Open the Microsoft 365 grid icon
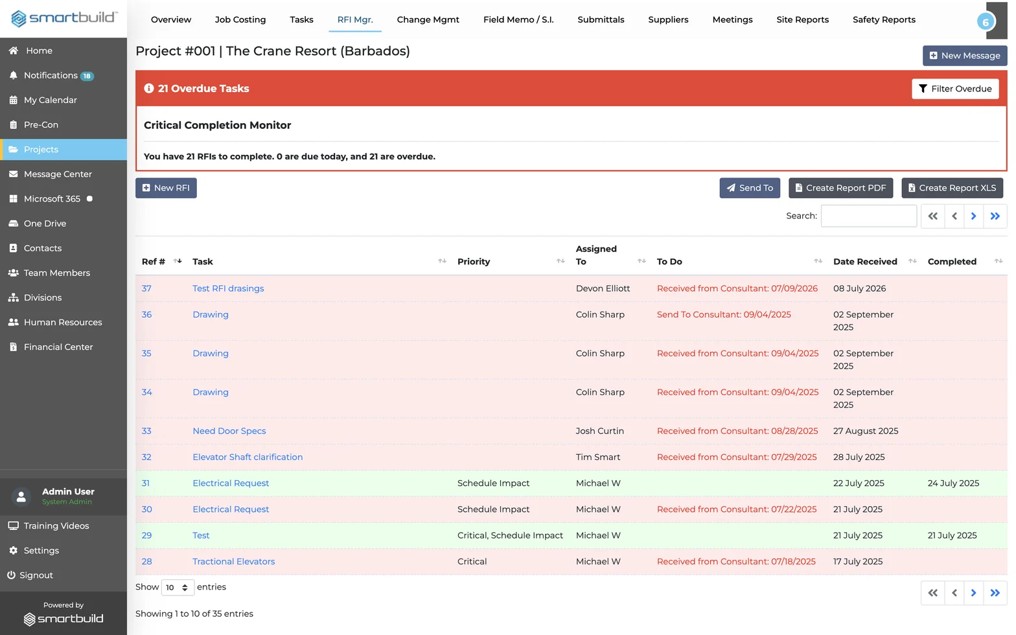 [x=13, y=198]
